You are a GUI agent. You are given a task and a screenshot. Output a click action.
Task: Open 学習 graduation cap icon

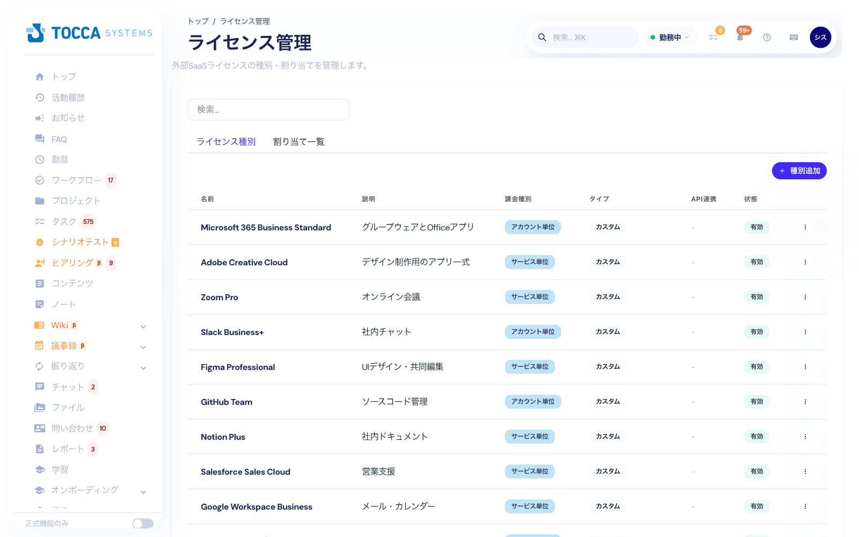click(40, 470)
